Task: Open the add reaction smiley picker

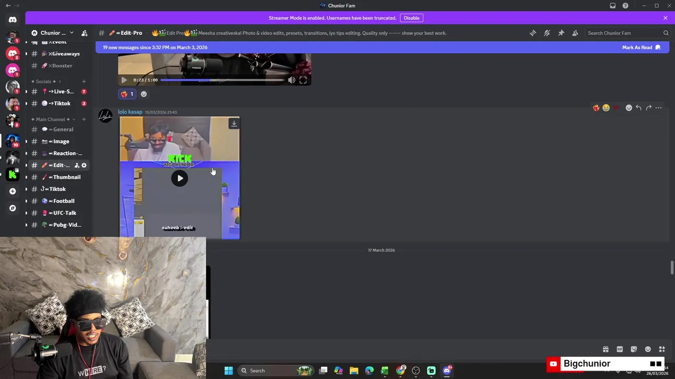Action: (x=629, y=108)
